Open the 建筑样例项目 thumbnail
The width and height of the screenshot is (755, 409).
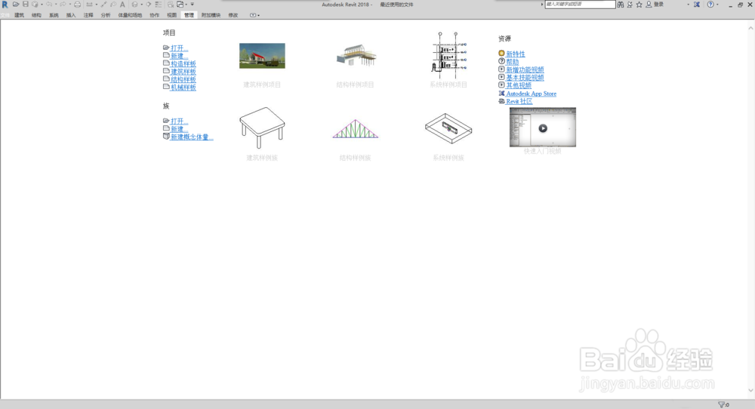click(x=262, y=56)
